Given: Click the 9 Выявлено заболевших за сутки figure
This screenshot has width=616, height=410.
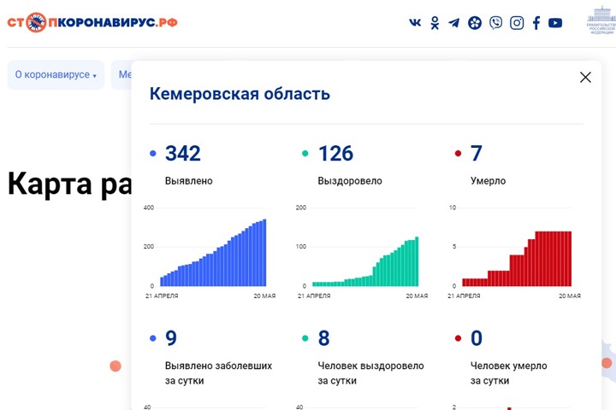Looking at the screenshot, I should point(171,338).
